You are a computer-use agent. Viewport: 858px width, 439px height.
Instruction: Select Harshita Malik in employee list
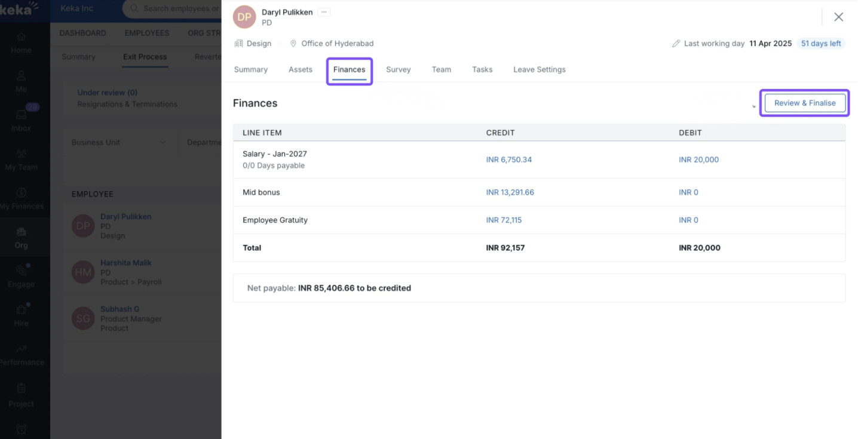(126, 263)
